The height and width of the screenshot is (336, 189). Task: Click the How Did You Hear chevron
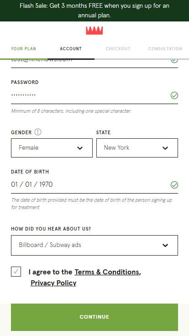(x=165, y=245)
